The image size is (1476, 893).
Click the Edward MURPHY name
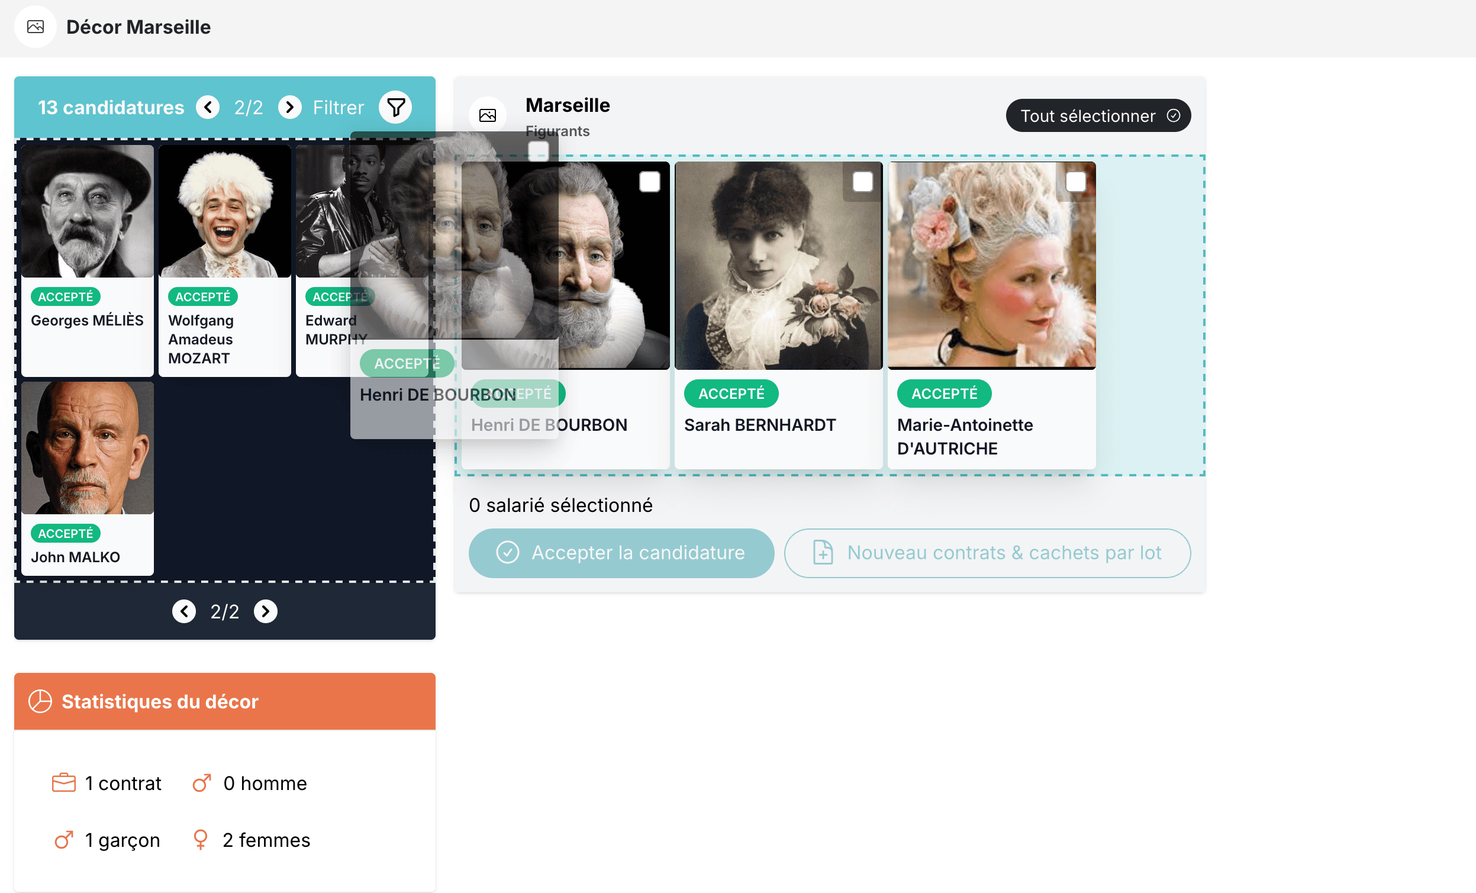click(x=336, y=330)
